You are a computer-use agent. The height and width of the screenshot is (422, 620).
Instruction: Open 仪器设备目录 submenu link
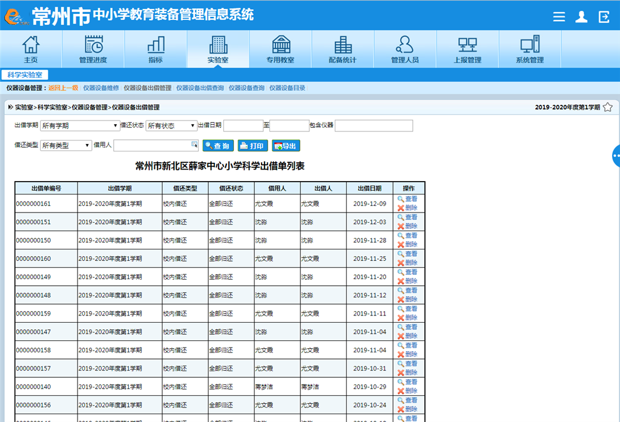pos(287,88)
